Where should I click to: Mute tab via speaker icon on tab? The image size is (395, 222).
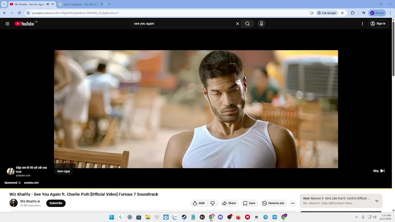click(48, 4)
